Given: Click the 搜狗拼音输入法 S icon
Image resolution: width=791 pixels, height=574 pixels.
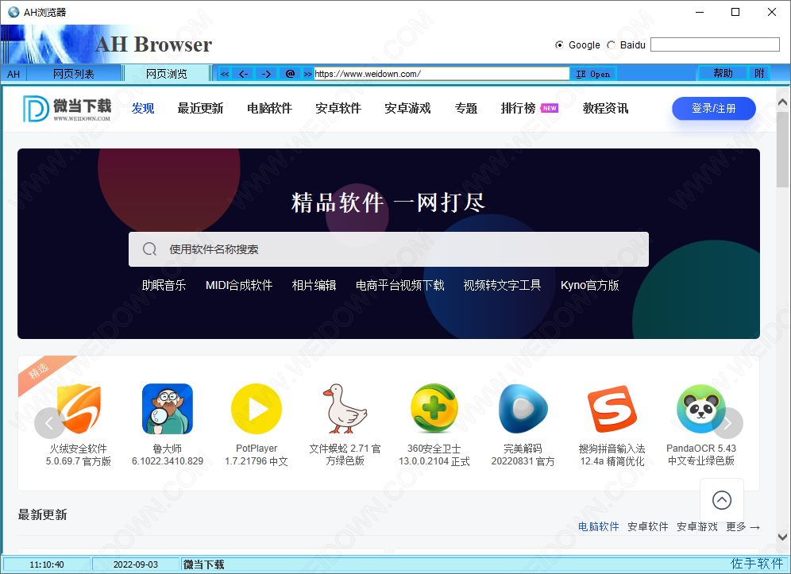Looking at the screenshot, I should tap(612, 409).
